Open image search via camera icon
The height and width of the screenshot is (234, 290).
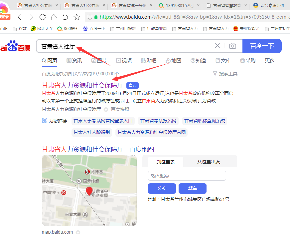click(x=232, y=46)
